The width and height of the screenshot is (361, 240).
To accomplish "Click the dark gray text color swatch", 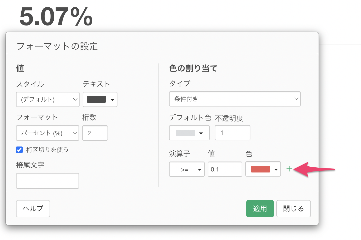I will [x=96, y=99].
